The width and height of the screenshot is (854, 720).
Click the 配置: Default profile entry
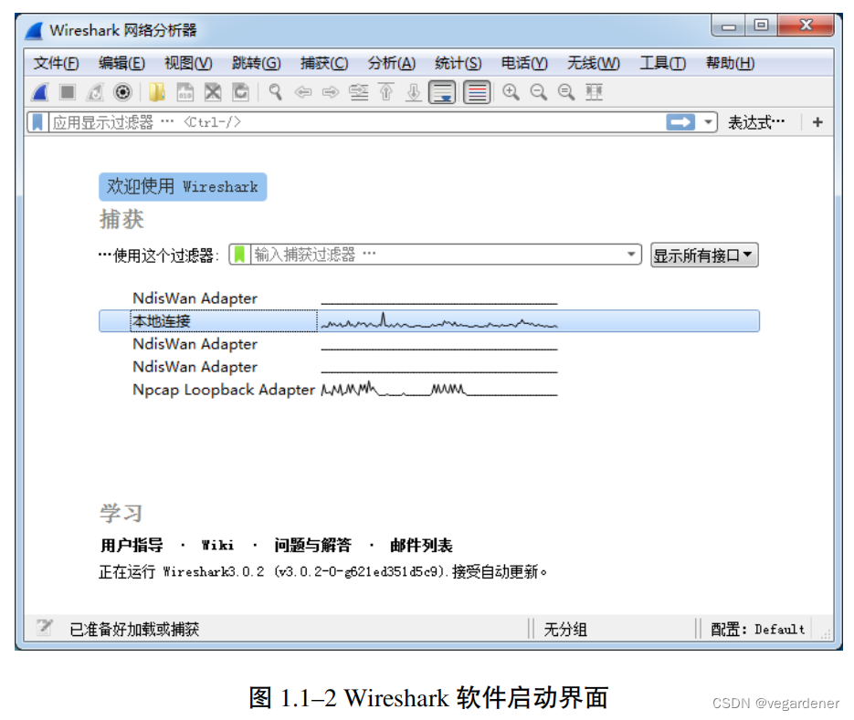[x=757, y=629]
